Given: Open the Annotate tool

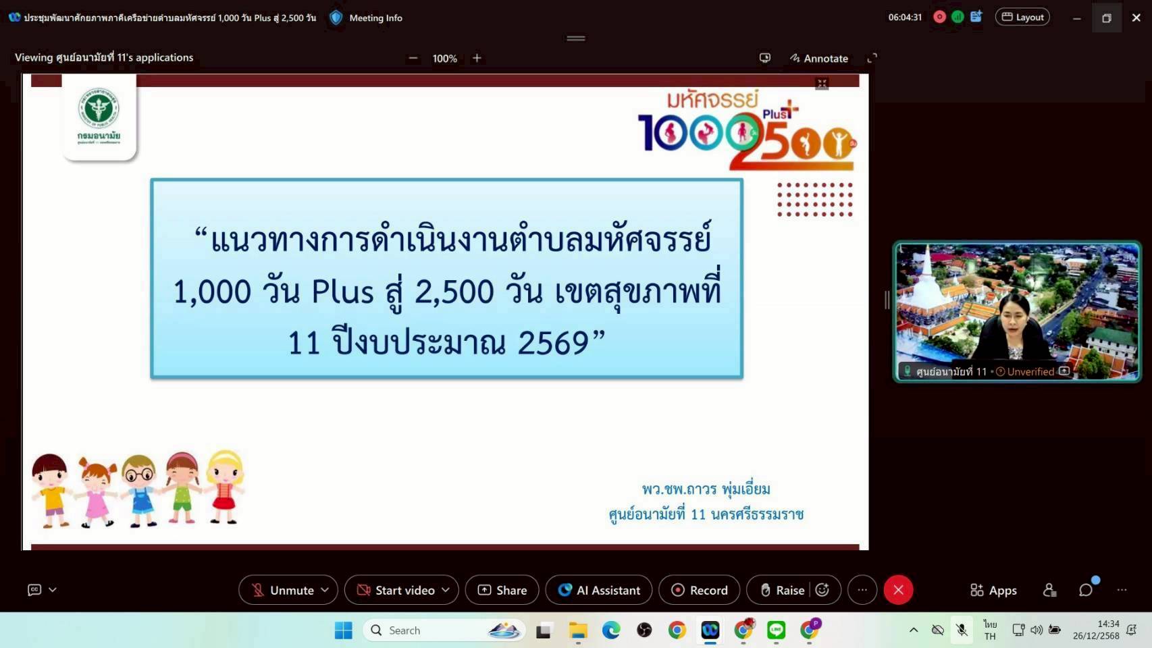Looking at the screenshot, I should point(818,58).
